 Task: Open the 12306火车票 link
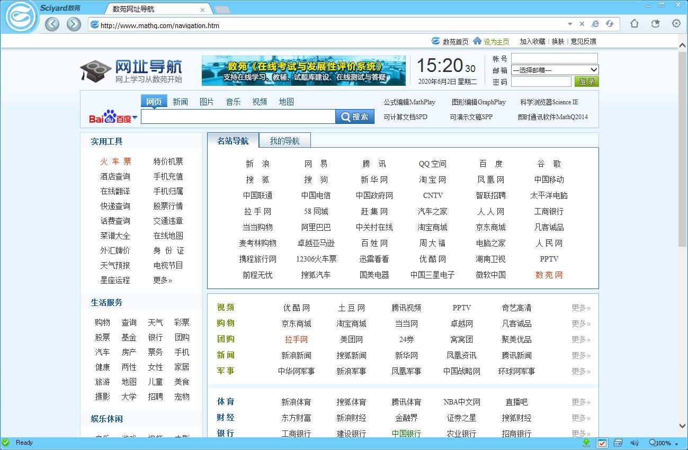pos(316,259)
